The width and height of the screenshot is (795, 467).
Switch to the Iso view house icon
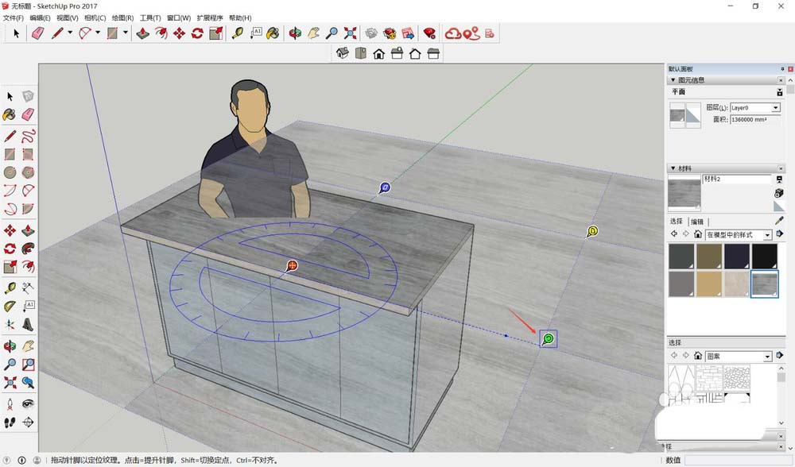(343, 53)
